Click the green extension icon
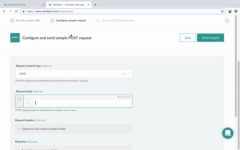 point(236,11)
